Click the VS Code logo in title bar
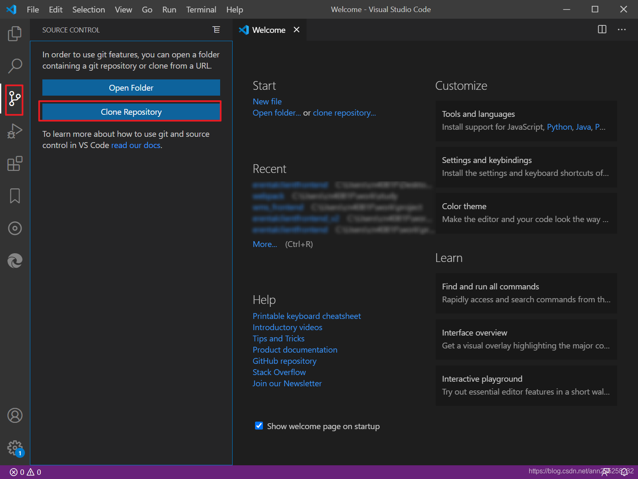Image resolution: width=638 pixels, height=479 pixels. pos(12,9)
